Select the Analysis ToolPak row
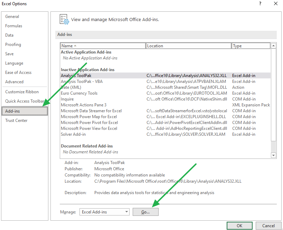 click(165, 76)
